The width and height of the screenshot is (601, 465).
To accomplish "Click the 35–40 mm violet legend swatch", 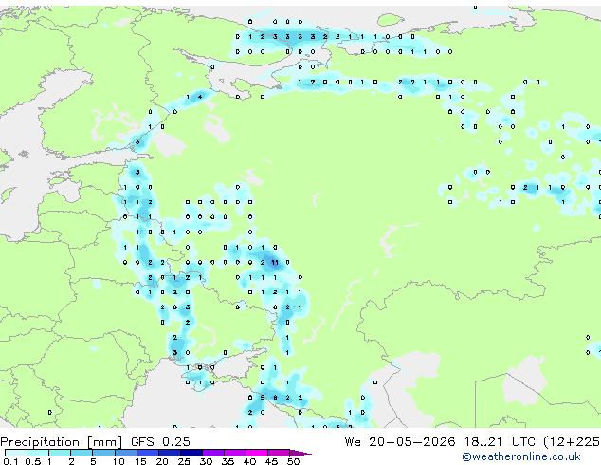I will click(235, 453).
